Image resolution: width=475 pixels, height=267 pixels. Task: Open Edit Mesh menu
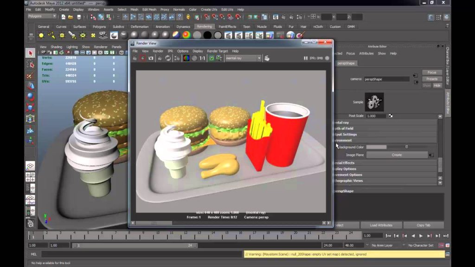(x=149, y=9)
